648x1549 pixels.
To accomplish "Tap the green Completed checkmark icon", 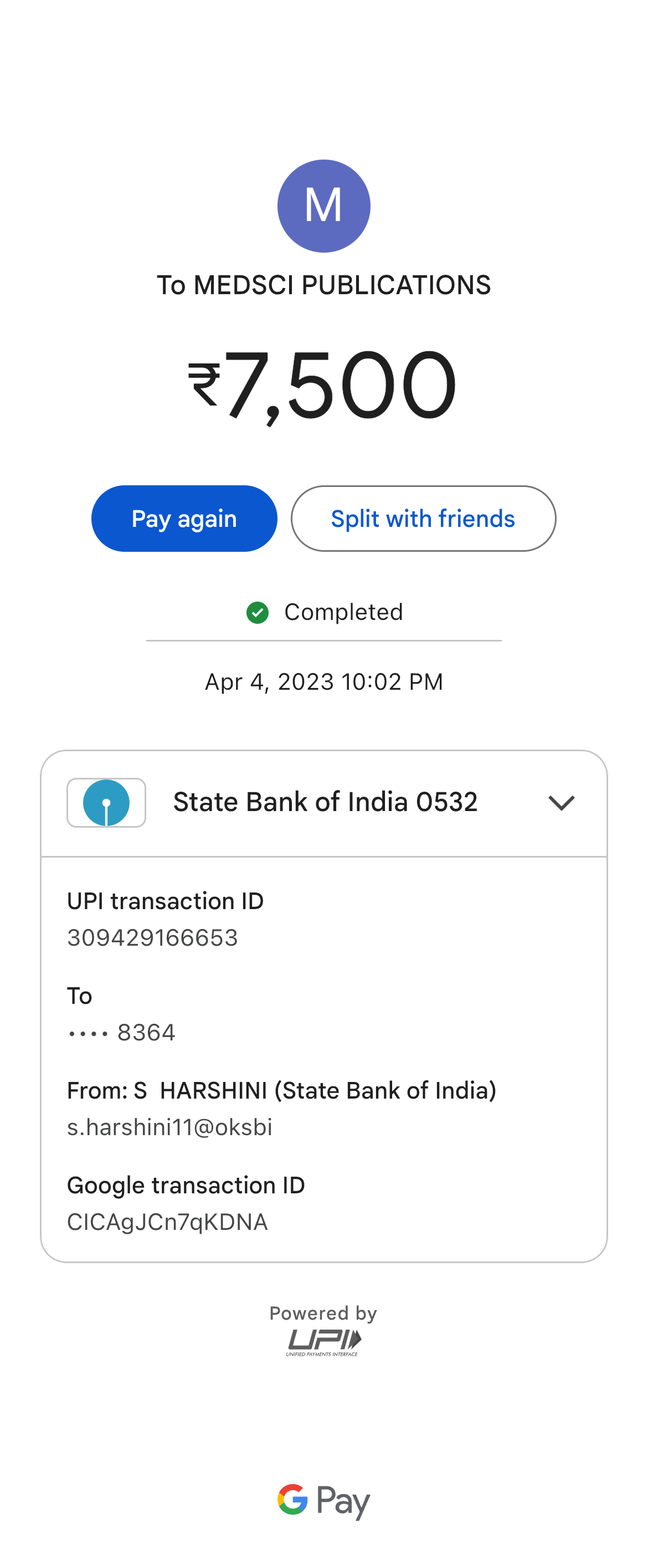I will pyautogui.click(x=258, y=613).
